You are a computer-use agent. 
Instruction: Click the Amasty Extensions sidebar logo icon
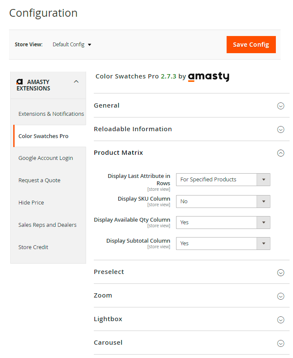pos(19,82)
